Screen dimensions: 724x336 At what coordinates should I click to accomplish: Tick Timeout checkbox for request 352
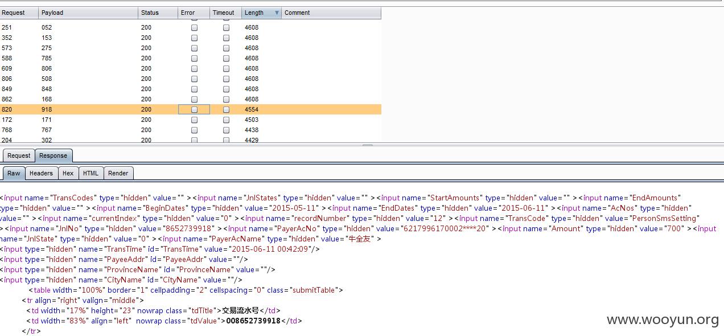coord(226,38)
